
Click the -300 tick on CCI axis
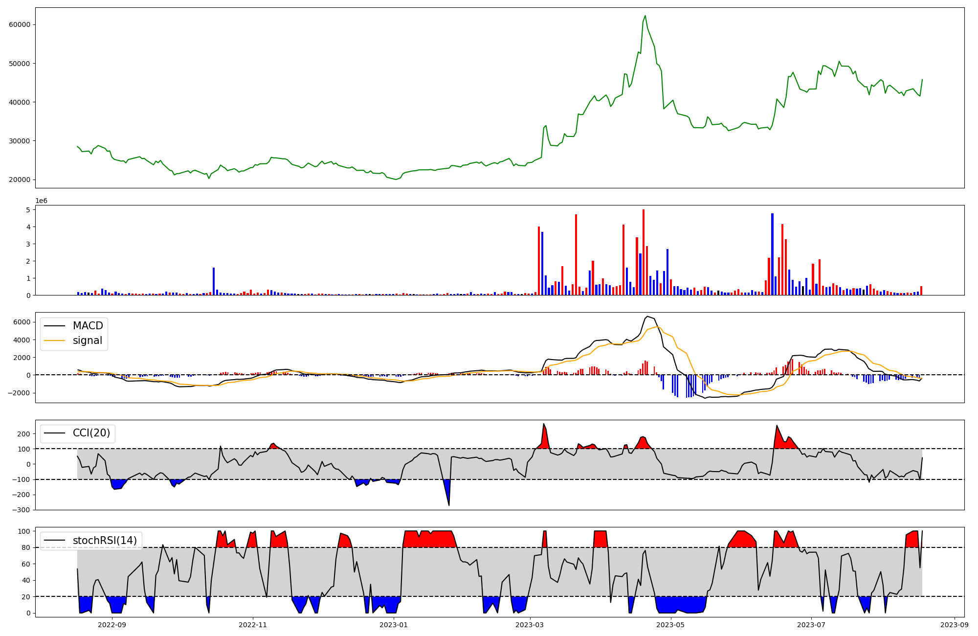pos(22,510)
